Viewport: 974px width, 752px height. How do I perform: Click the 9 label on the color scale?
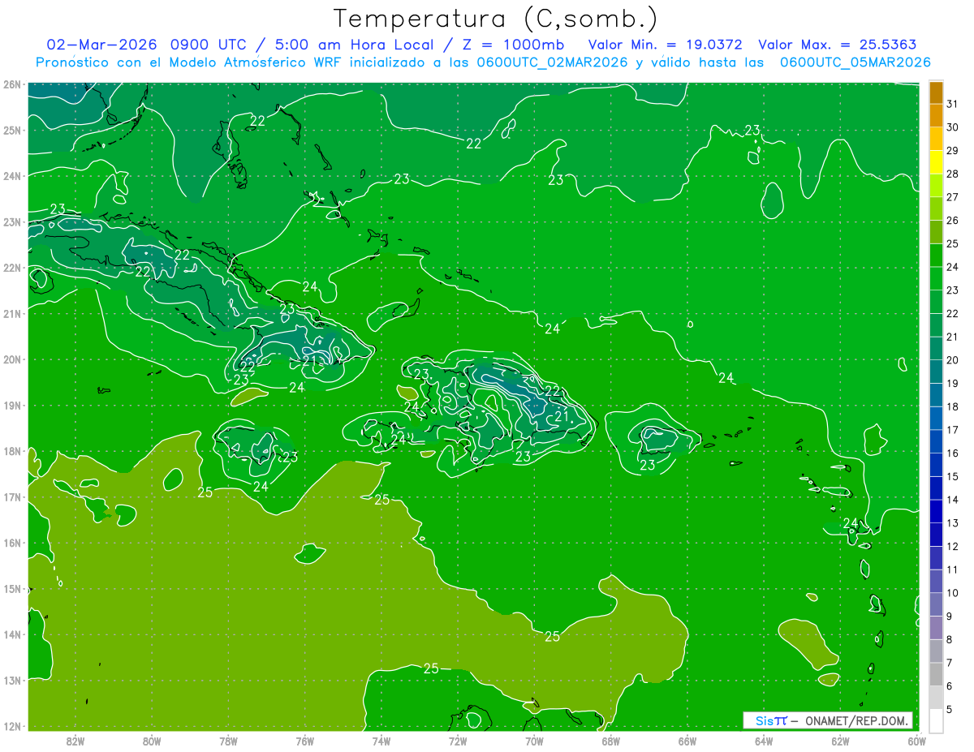pos(949,616)
